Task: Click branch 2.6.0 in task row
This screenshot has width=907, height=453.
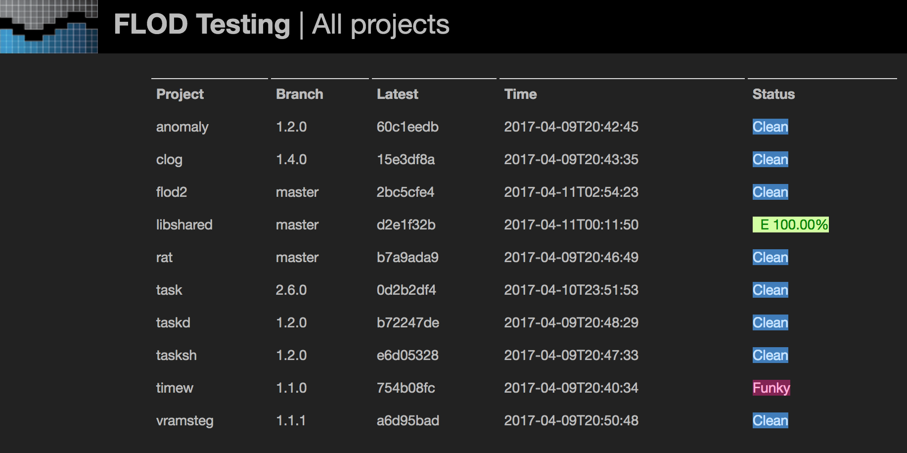Action: click(291, 290)
